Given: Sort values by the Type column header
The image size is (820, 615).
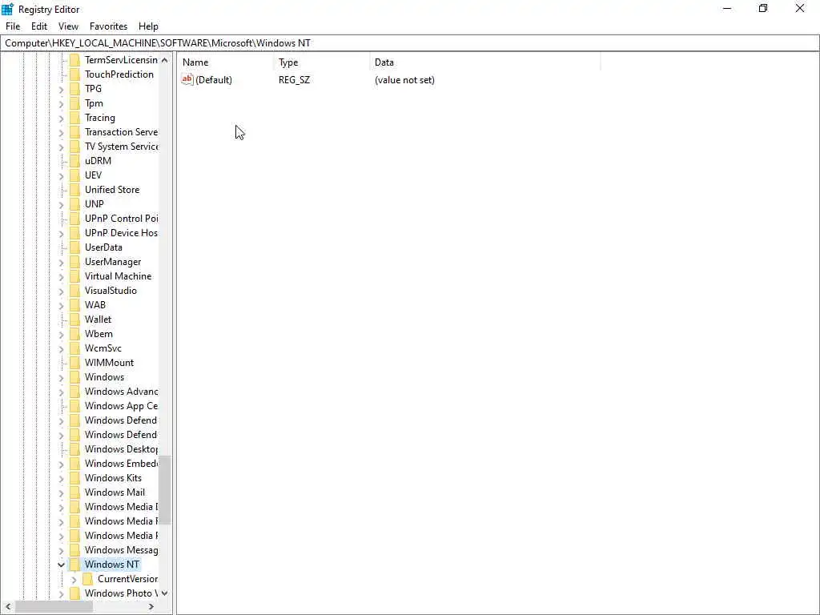Looking at the screenshot, I should [321, 62].
